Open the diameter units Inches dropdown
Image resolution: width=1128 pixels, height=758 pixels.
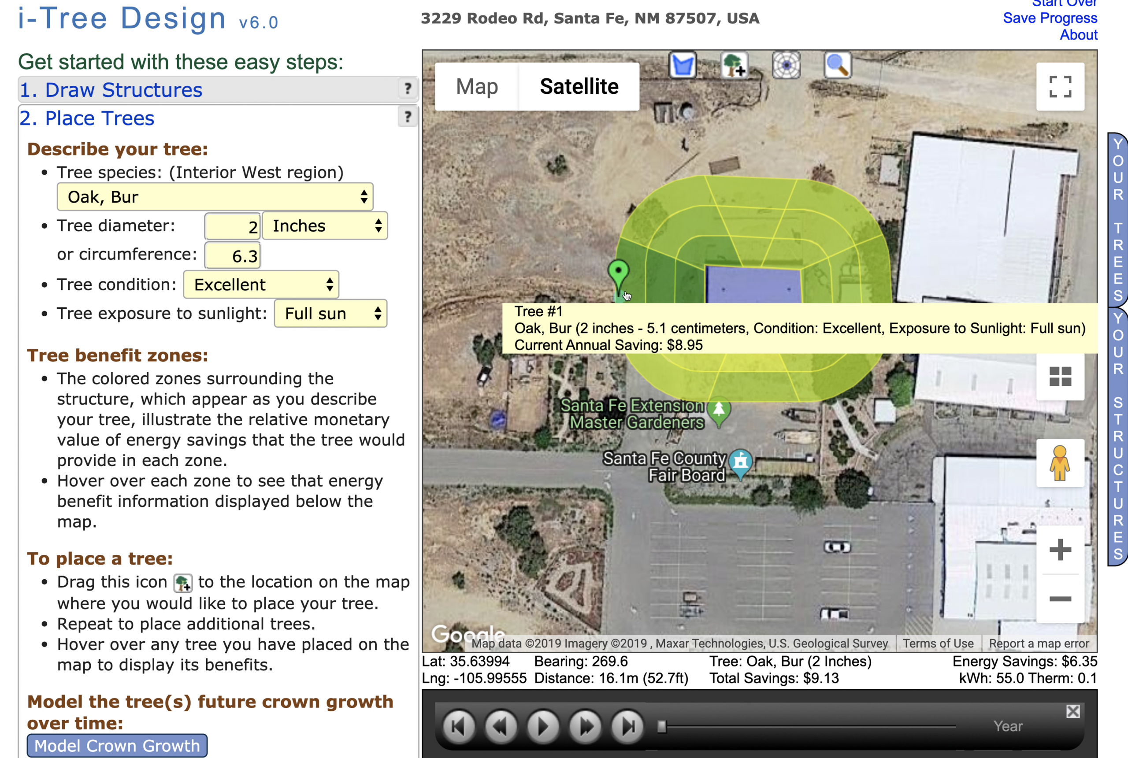pos(324,226)
